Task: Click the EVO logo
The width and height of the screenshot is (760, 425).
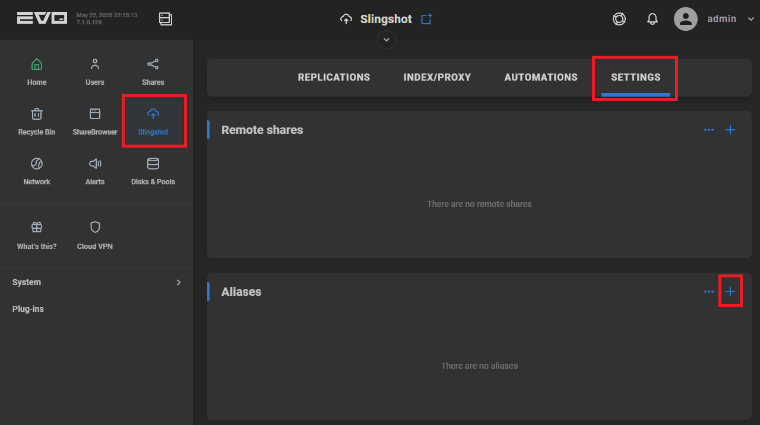Action: click(x=42, y=18)
